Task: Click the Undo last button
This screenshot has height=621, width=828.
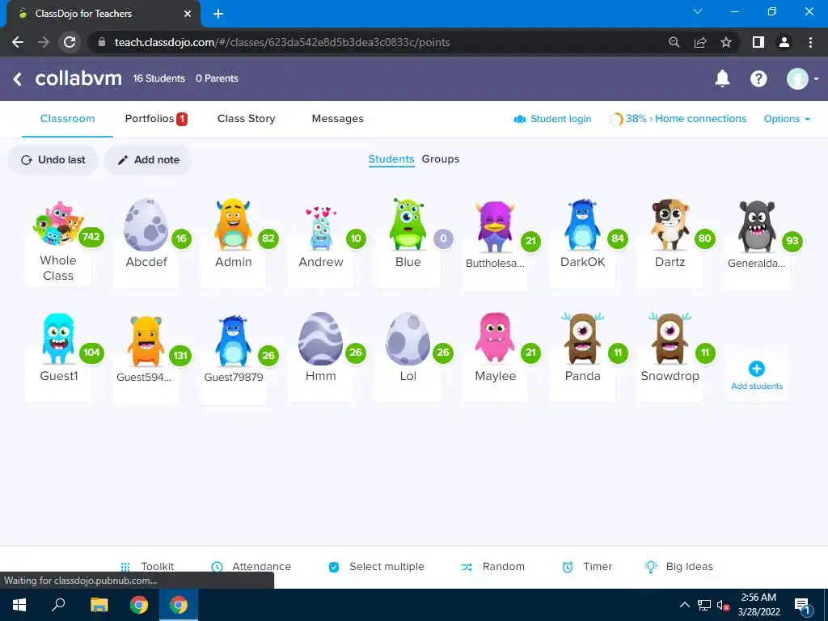Action: [53, 159]
